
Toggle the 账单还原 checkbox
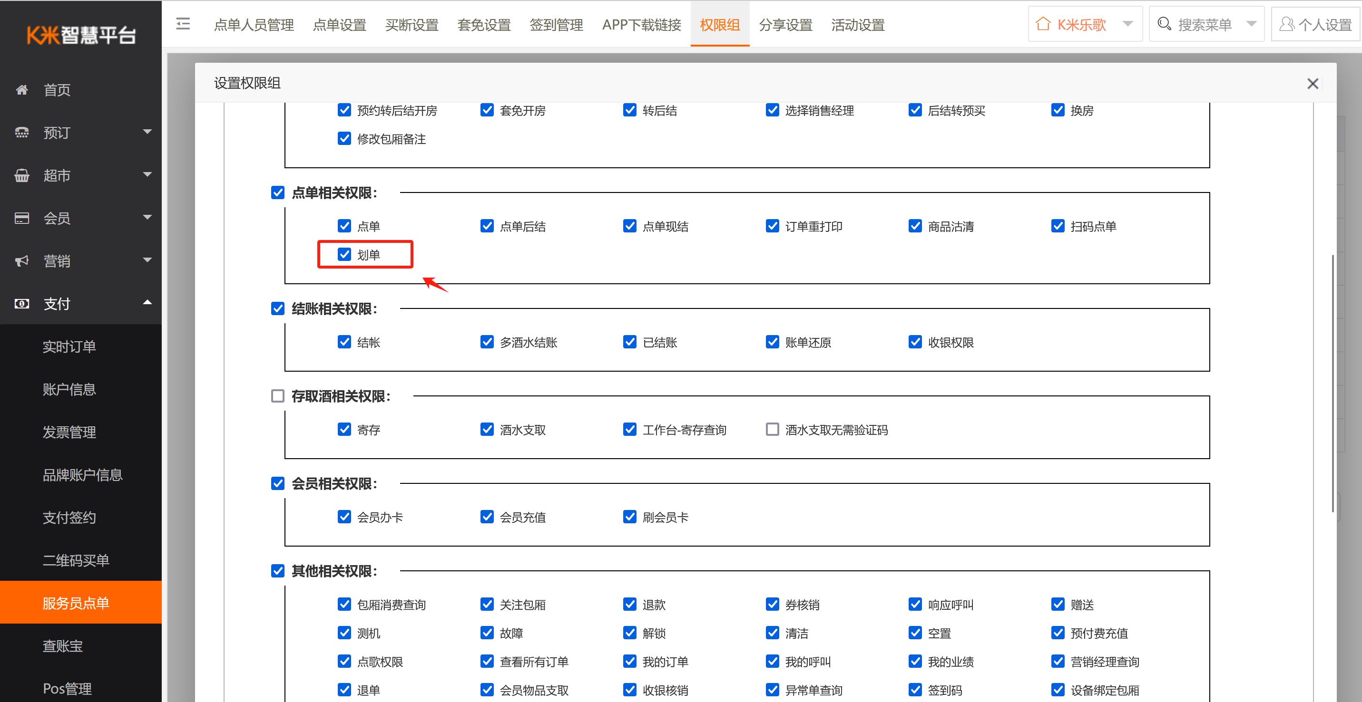point(773,342)
